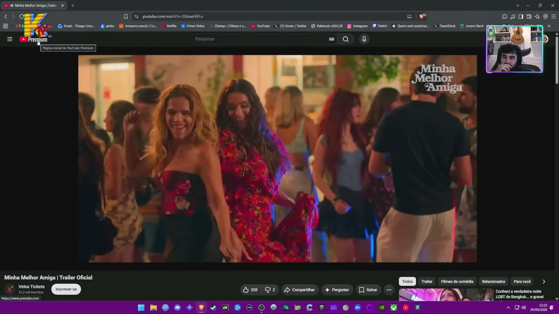Open Steam from the taskbar

point(213,307)
